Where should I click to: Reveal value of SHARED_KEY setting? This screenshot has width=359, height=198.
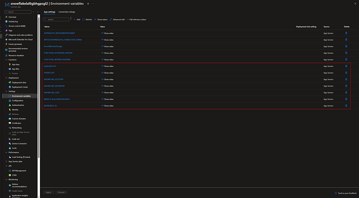coord(107,73)
